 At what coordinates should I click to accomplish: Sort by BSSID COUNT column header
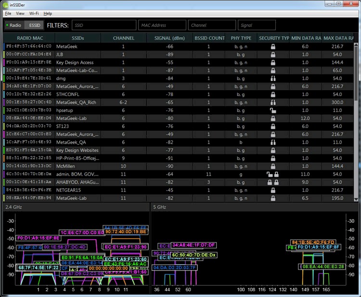pos(209,38)
